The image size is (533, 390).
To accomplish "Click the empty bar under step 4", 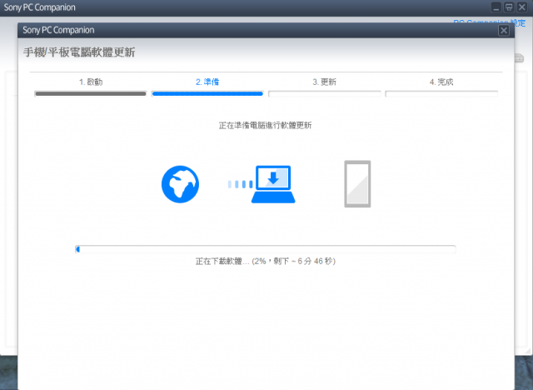I will [441, 94].
